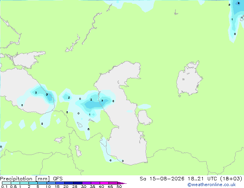Select the 25–30 mm dark blue swatch
Screen dimensions: 244x188
click(78, 183)
